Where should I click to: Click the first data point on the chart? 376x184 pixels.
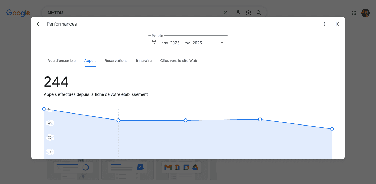(44, 109)
